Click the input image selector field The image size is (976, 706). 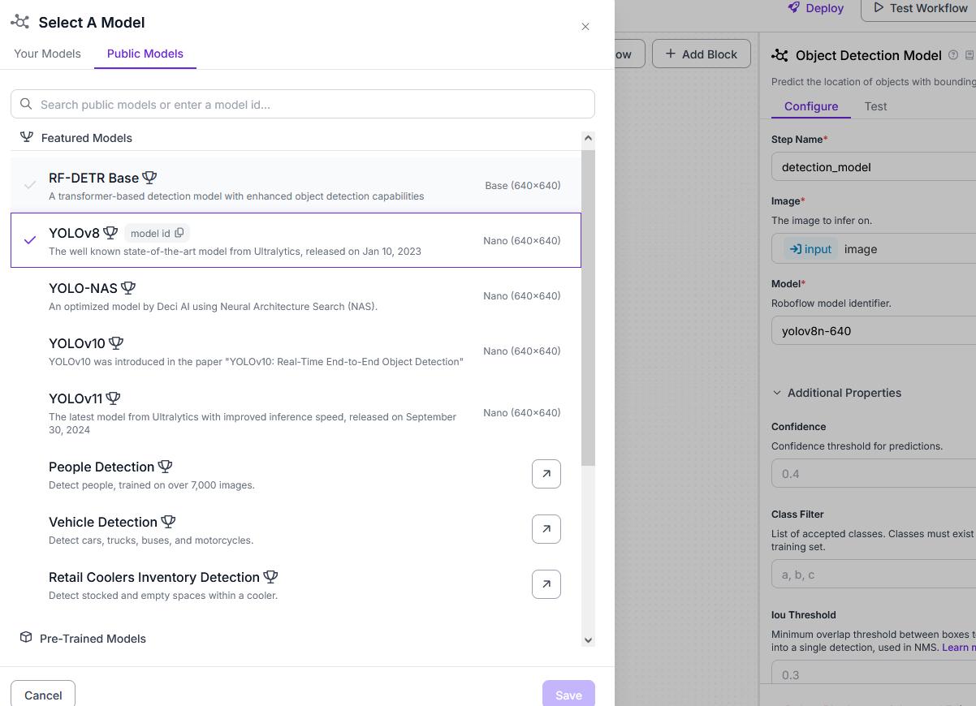[x=874, y=249]
